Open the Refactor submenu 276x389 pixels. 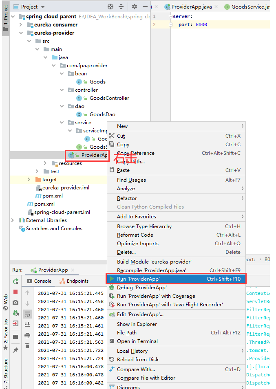[176, 198]
